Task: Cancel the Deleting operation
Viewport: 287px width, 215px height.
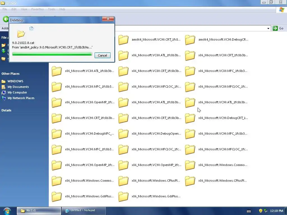Action: tap(102, 55)
